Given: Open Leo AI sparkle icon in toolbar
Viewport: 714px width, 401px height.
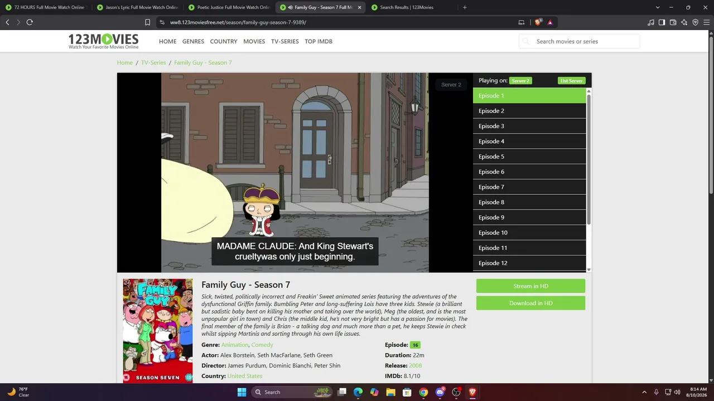Looking at the screenshot, I should click(x=684, y=22).
